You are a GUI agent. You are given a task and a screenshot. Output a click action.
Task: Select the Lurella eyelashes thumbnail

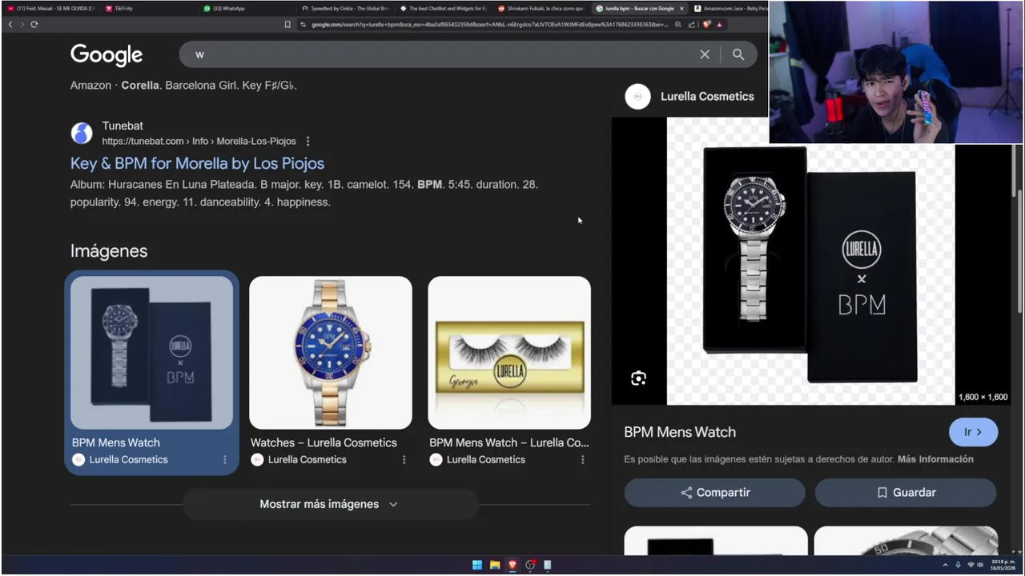(509, 353)
